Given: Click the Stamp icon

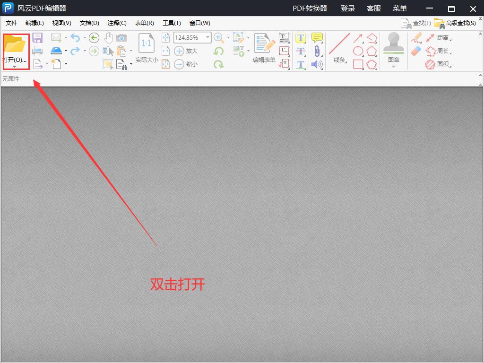Looking at the screenshot, I should [x=394, y=43].
